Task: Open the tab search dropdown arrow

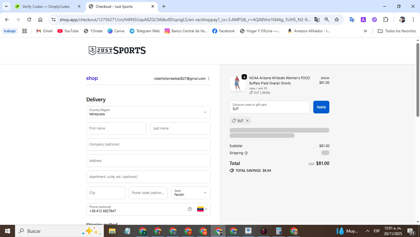Action: [6, 6]
